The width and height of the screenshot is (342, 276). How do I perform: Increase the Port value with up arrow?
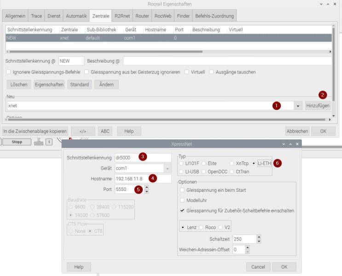pos(147,187)
